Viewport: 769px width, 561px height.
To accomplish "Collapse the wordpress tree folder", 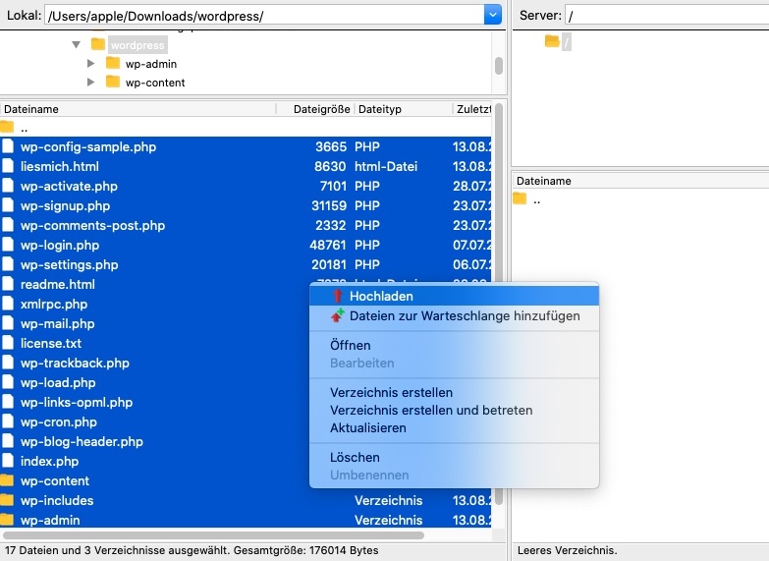I will (x=76, y=44).
